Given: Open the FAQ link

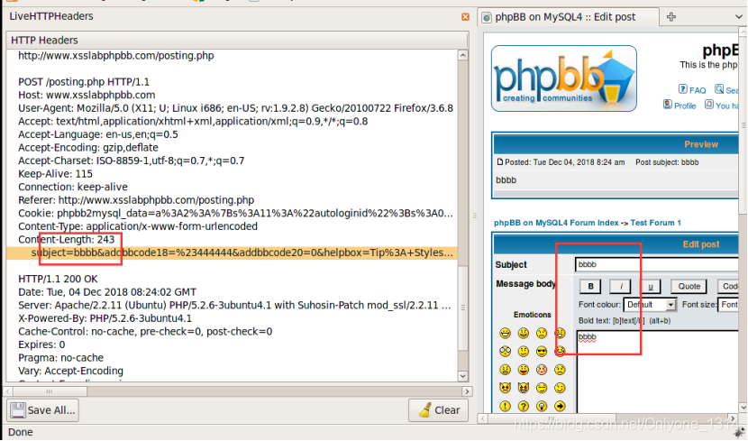Looking at the screenshot, I should point(698,90).
